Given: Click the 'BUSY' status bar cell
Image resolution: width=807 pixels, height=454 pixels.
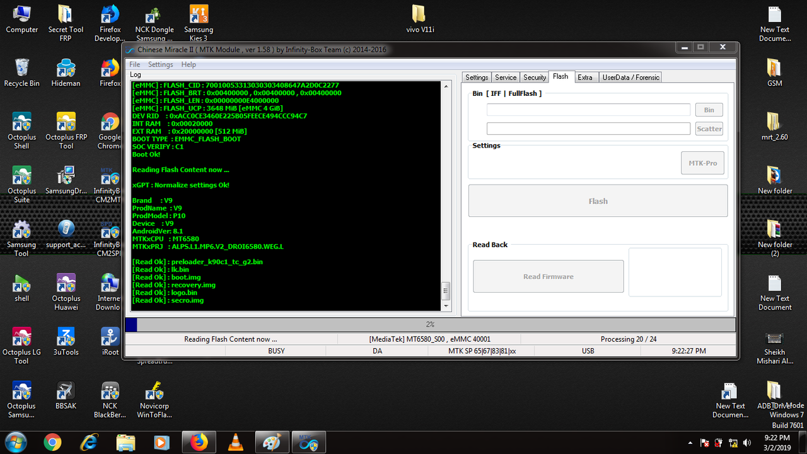Looking at the screenshot, I should [276, 351].
